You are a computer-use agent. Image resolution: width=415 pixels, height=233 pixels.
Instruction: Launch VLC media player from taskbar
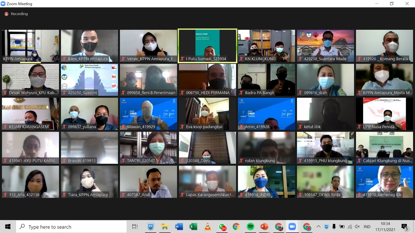[207, 227]
